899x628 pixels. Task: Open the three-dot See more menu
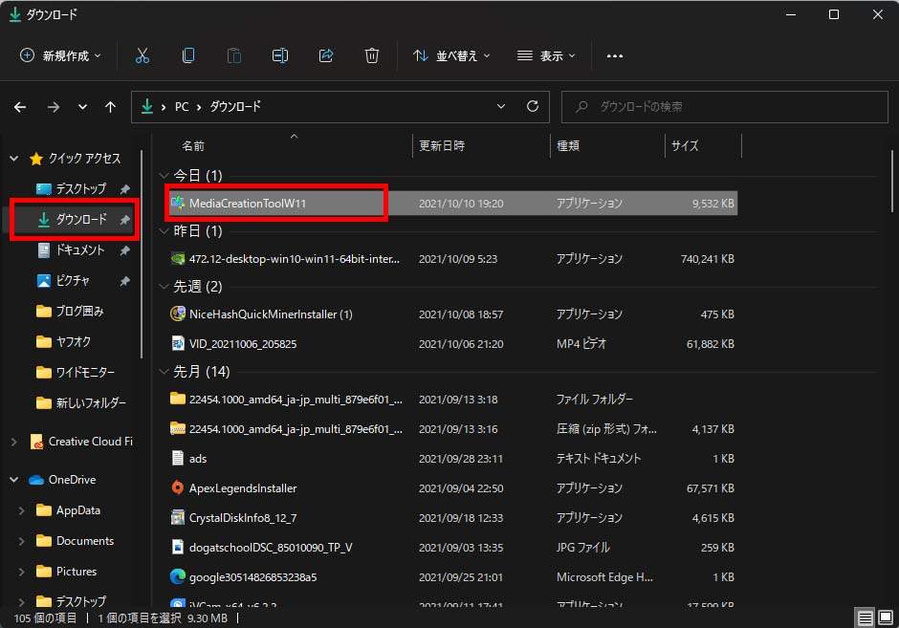pos(615,56)
